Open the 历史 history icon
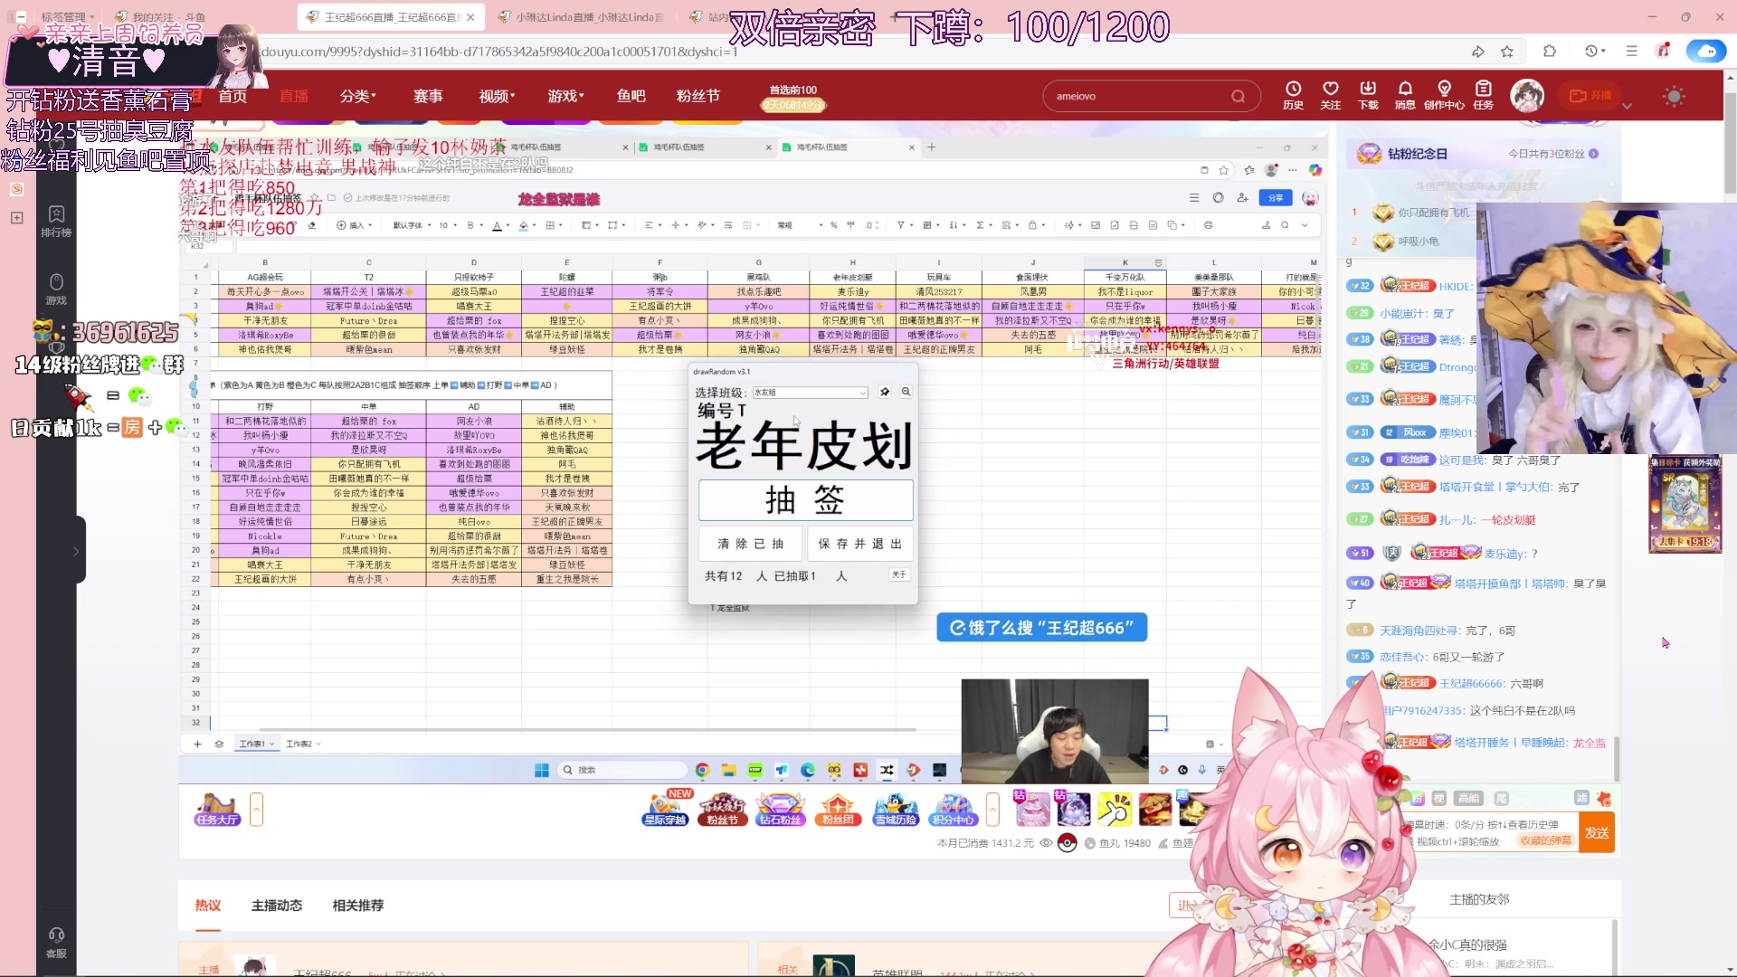Image resolution: width=1737 pixels, height=977 pixels. coord(1293,95)
